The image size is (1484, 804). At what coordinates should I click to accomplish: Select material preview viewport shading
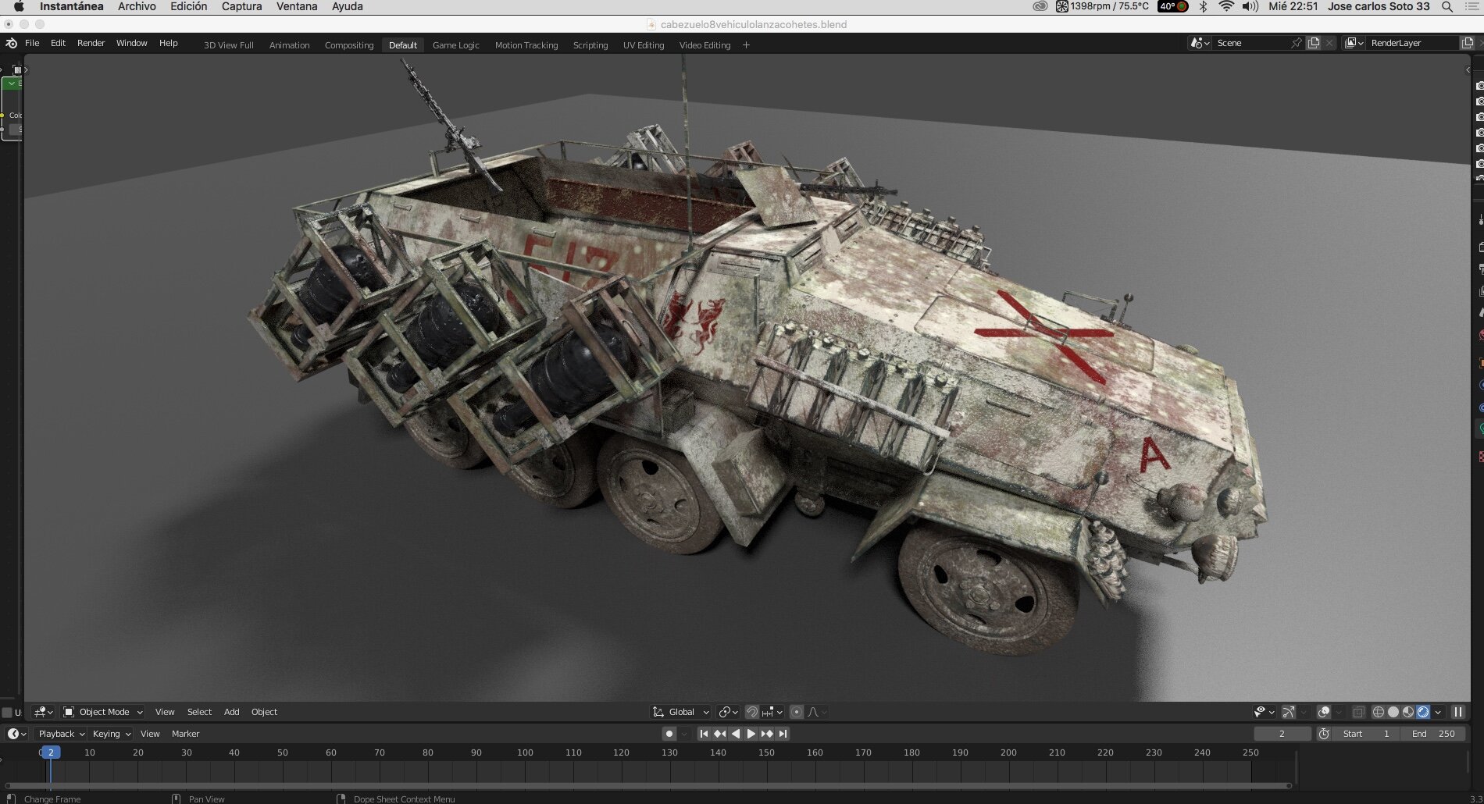tap(1408, 712)
